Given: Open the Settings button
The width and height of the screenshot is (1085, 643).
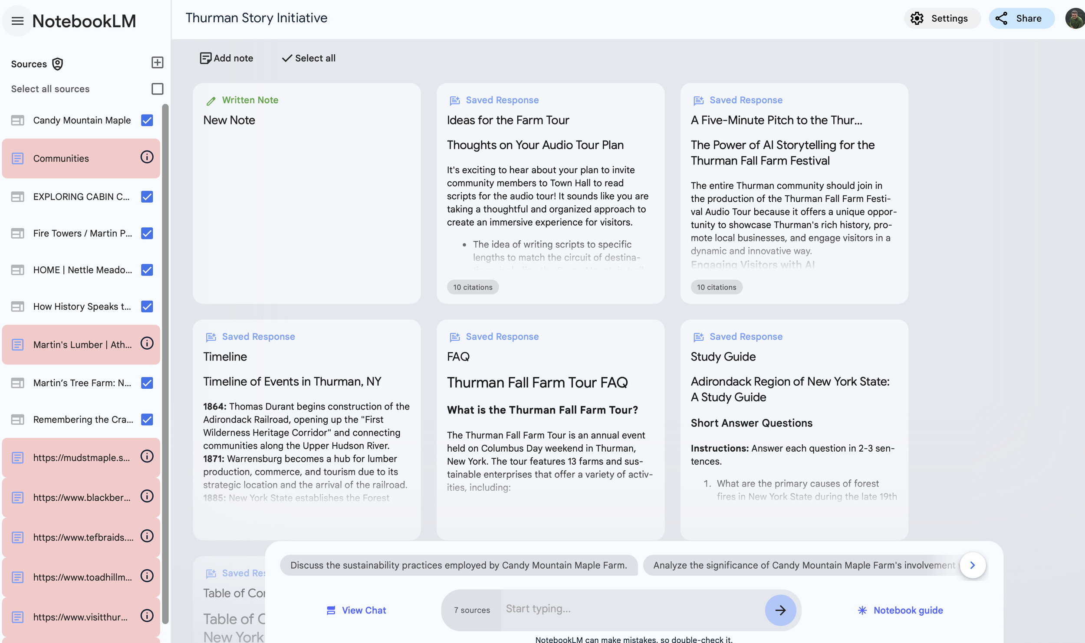Looking at the screenshot, I should tap(941, 18).
